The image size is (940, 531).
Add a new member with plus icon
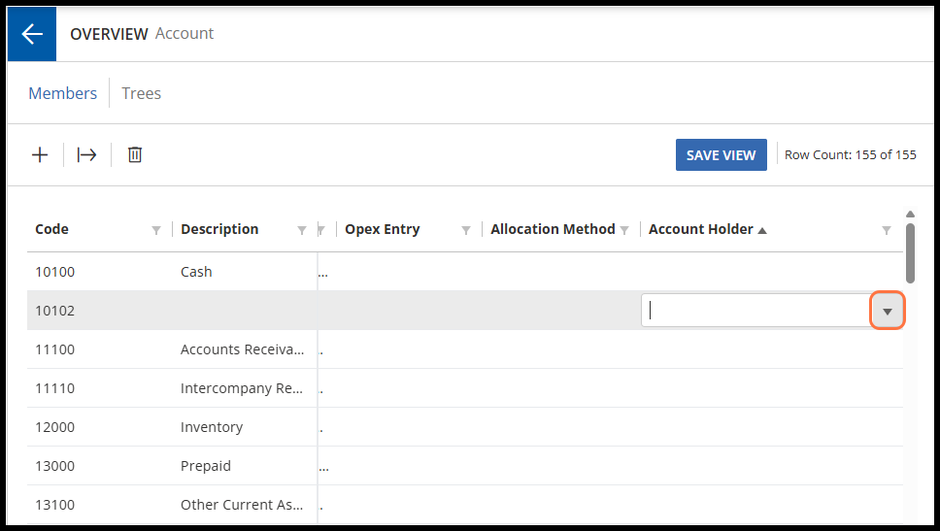40,155
